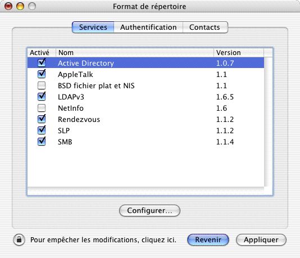Uncheck the Active Directory checkbox
Image resolution: width=300 pixels, height=258 pixels.
(x=42, y=62)
